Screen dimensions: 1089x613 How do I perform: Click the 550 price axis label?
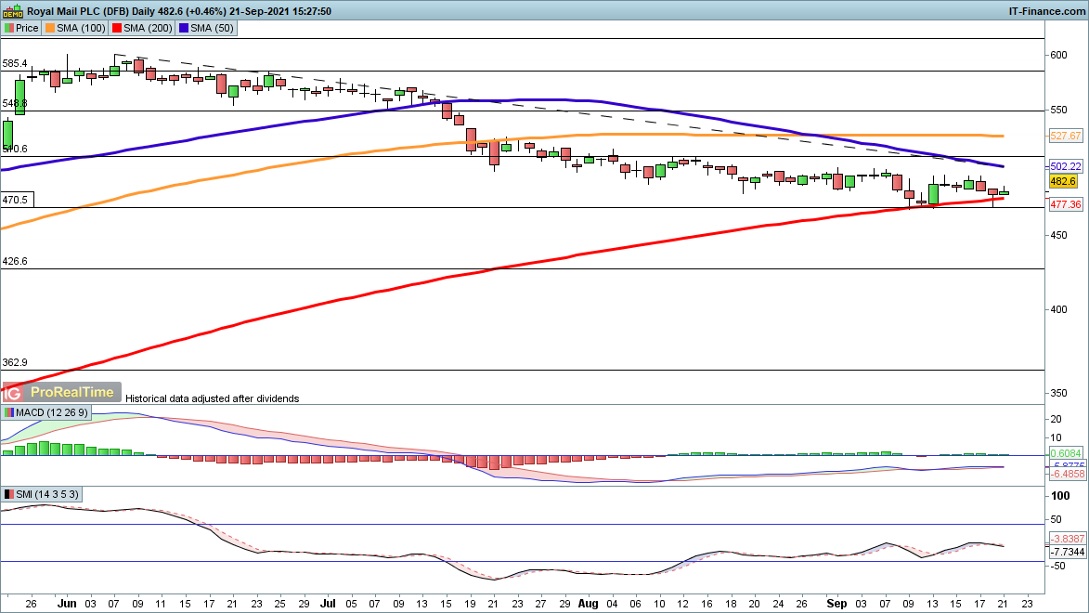(x=1058, y=110)
